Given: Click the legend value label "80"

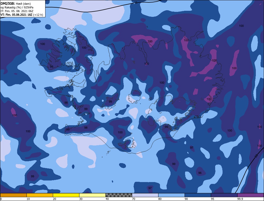Looking at the screenshot, I should pyautogui.click(x=160, y=199).
